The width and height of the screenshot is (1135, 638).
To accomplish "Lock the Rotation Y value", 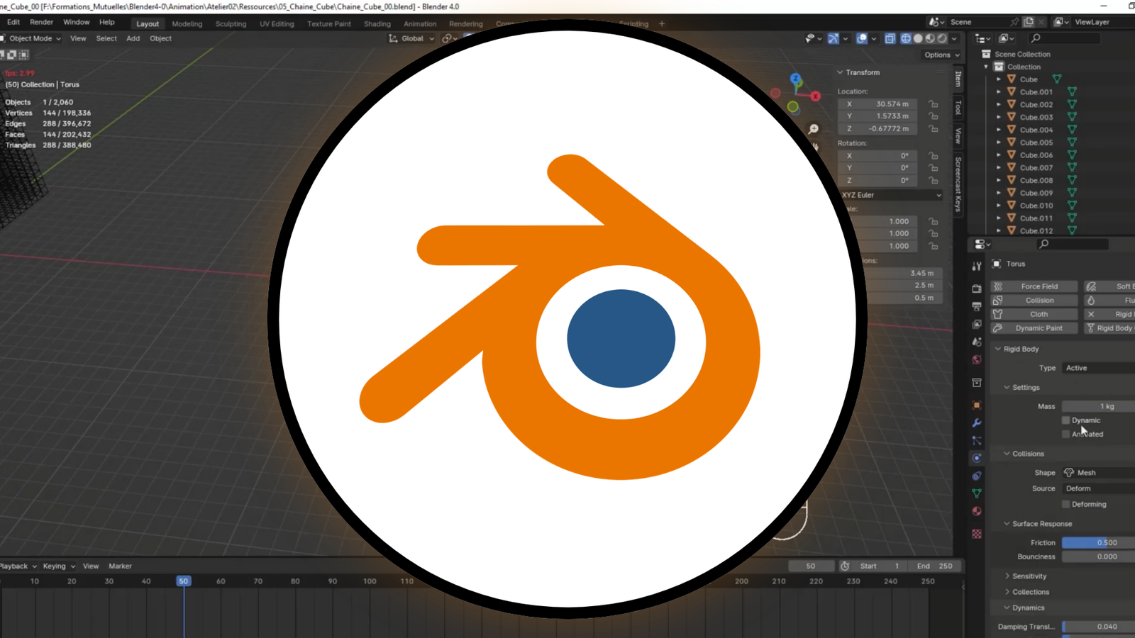I will [x=934, y=168].
